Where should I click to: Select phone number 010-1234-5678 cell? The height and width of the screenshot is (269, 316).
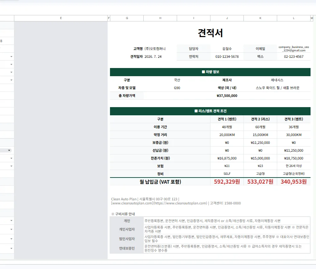click(227, 56)
